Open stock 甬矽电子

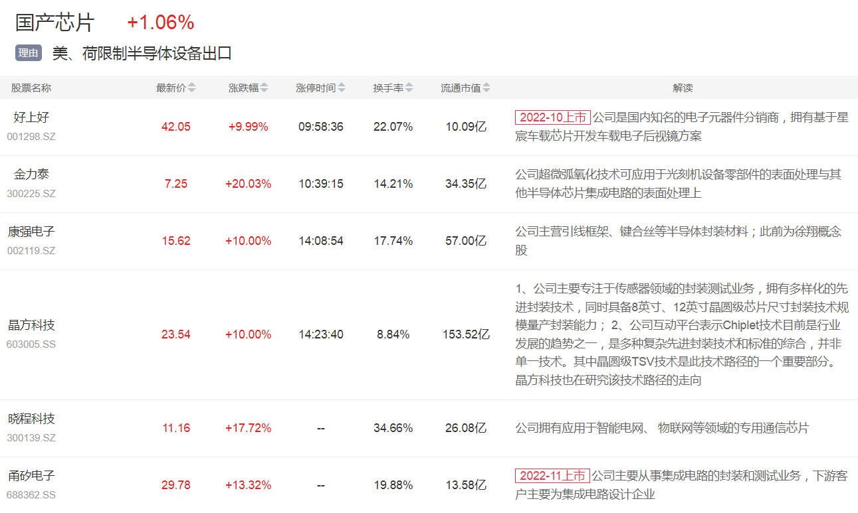[x=31, y=476]
